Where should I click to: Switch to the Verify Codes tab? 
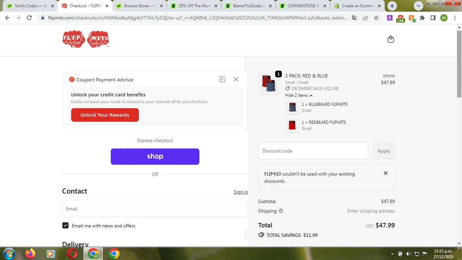pos(31,6)
